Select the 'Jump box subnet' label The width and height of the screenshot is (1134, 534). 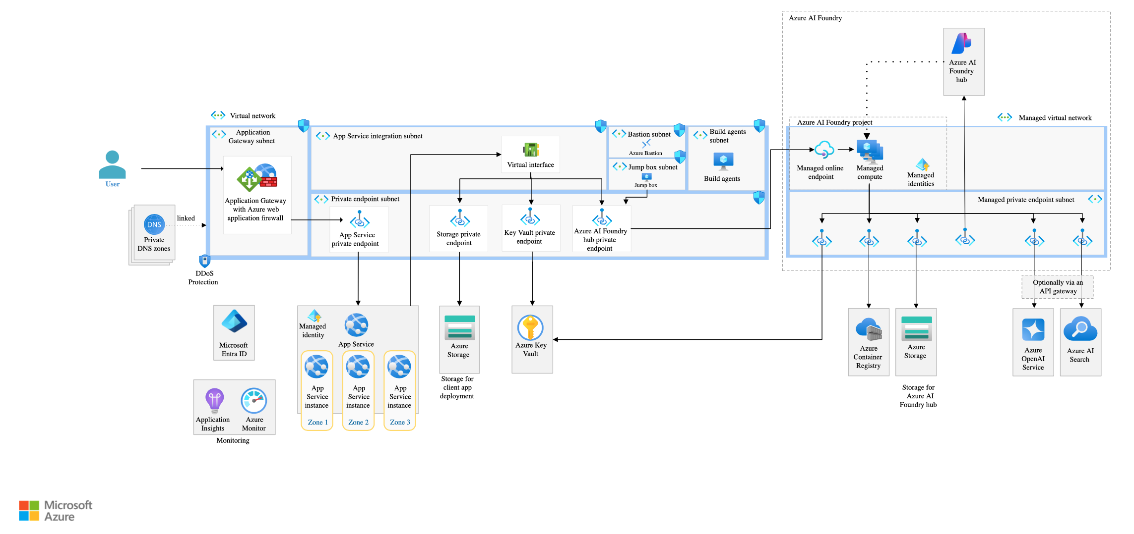click(x=653, y=167)
